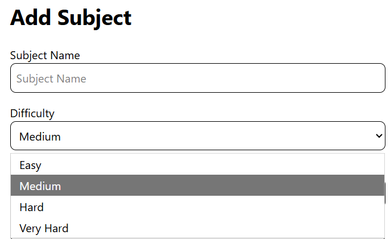390x239 pixels.
Task: Collapse the Difficulty combo box showing Medium
Action: tap(198, 135)
